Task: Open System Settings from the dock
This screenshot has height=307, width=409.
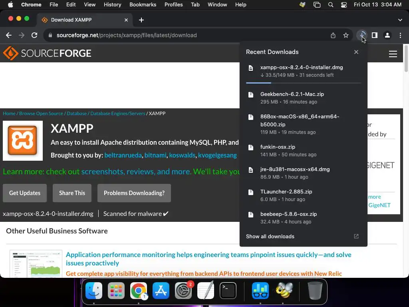Action: click(183, 290)
